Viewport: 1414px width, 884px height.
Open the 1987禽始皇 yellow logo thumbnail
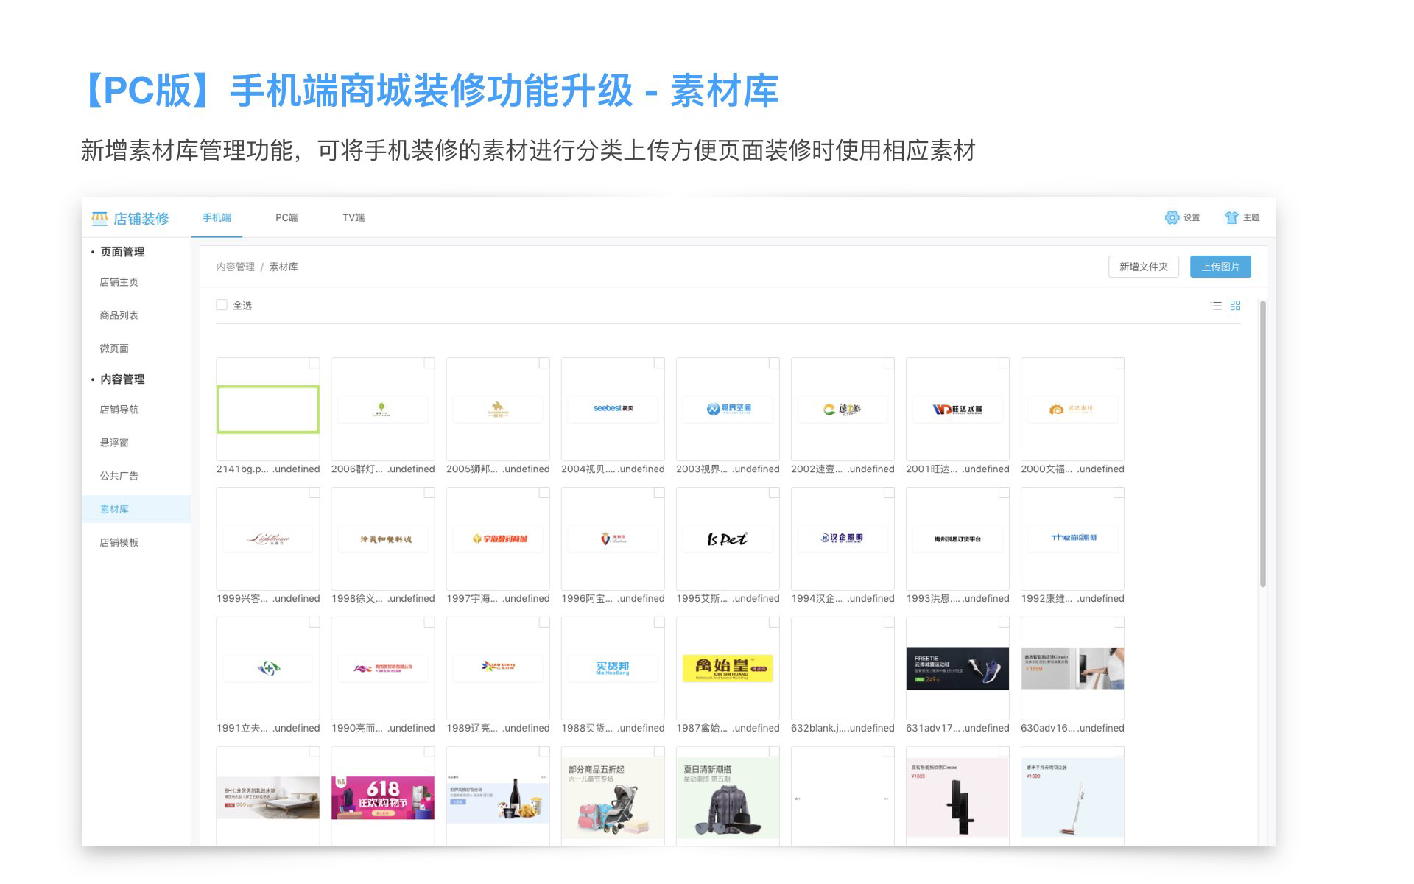[x=728, y=668]
